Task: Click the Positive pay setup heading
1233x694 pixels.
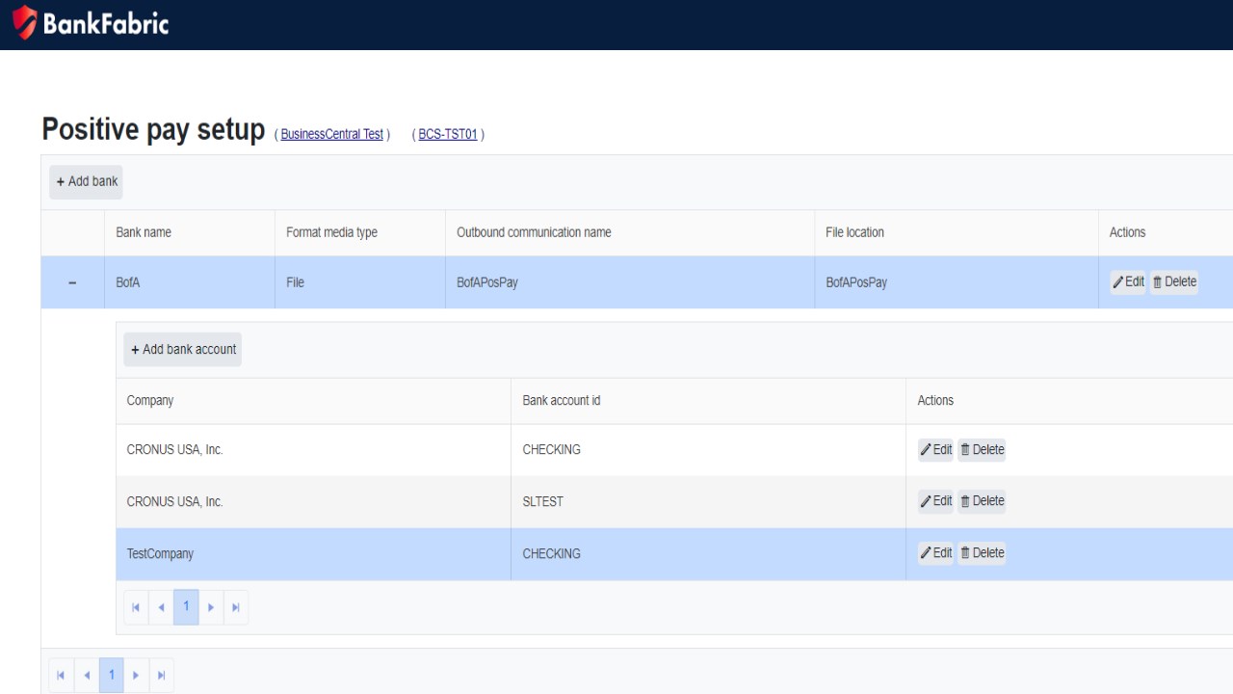Action: 153,129
